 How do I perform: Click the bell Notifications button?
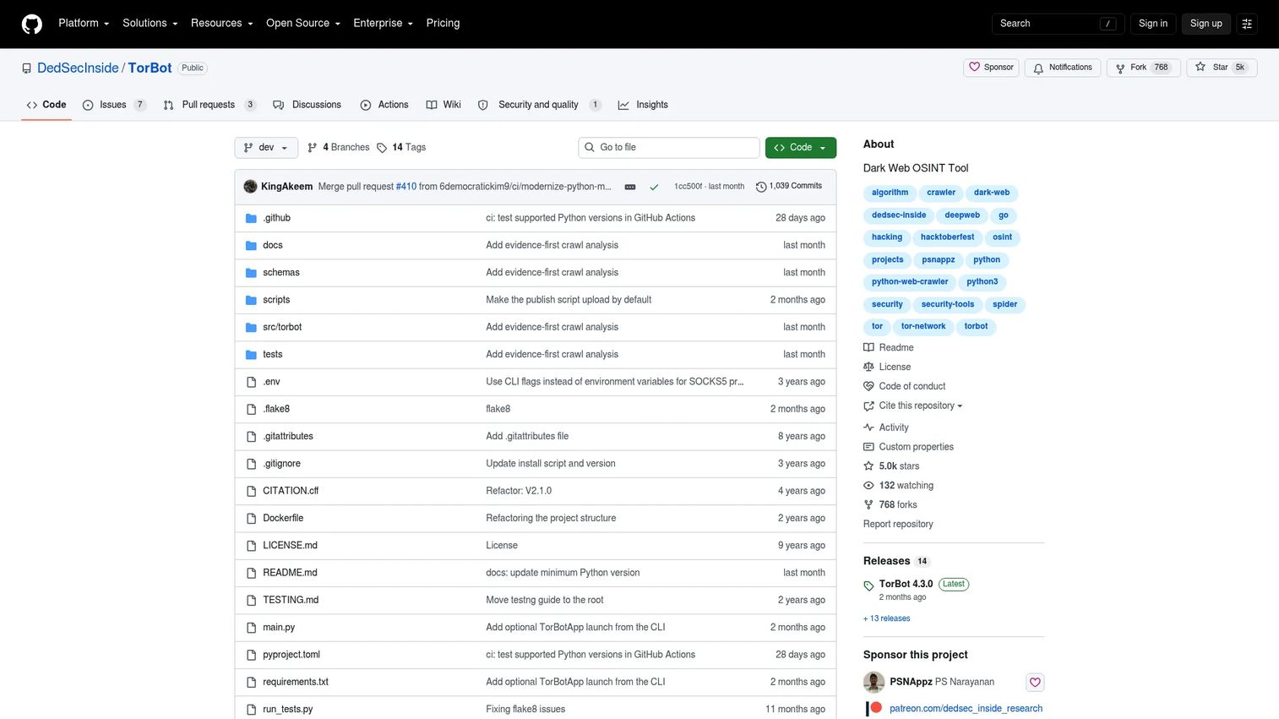(x=1063, y=68)
